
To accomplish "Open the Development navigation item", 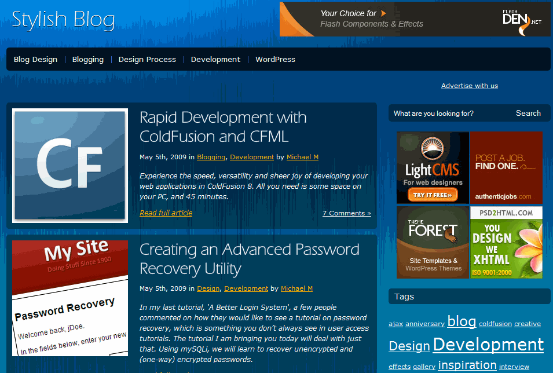I will [x=215, y=59].
